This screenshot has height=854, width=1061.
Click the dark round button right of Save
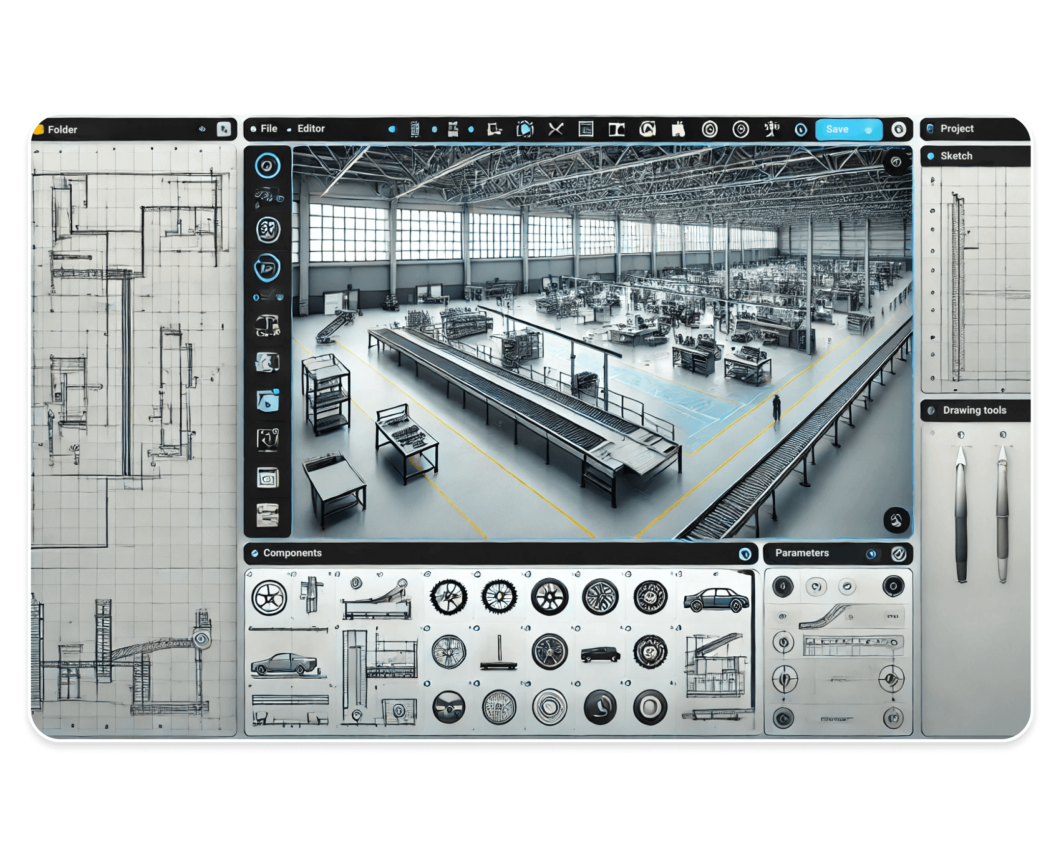click(x=899, y=130)
